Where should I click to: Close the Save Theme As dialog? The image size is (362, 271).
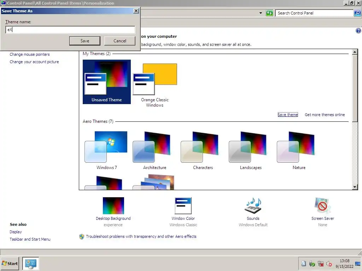[x=136, y=11]
